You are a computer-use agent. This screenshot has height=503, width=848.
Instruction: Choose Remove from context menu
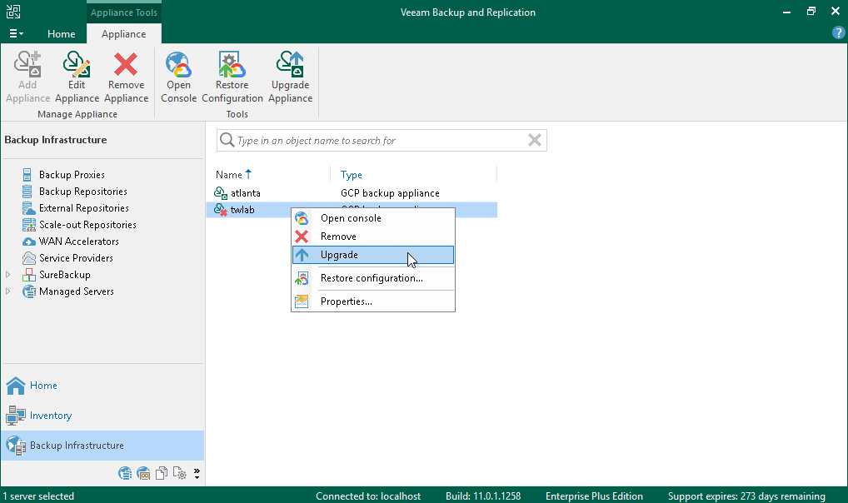pos(373,237)
